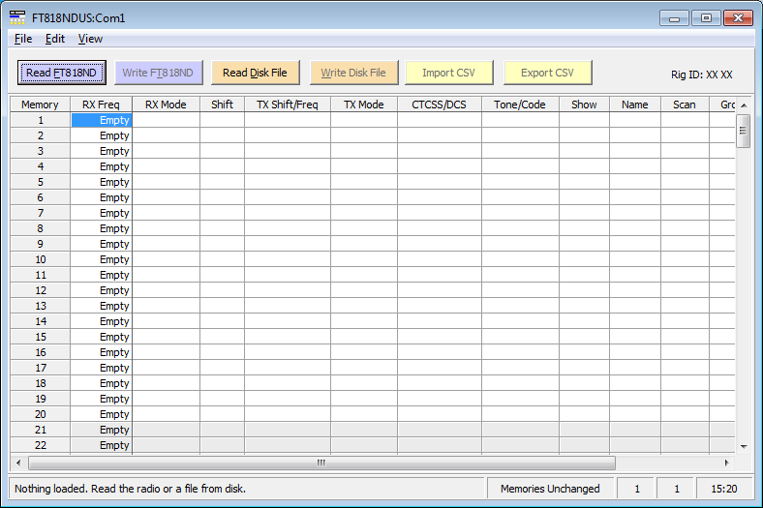Click the Read FT818ND button
The height and width of the screenshot is (508, 763).
(61, 73)
